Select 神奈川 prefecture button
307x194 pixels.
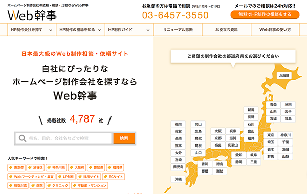(x=286, y=135)
